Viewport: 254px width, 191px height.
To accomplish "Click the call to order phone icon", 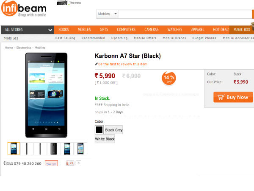I will (8, 163).
